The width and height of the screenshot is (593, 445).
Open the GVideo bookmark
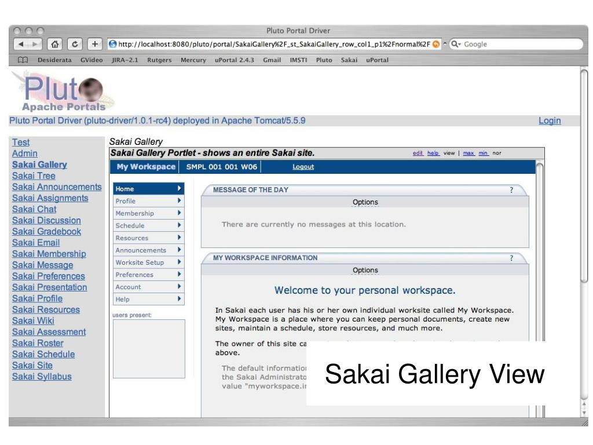tap(91, 60)
